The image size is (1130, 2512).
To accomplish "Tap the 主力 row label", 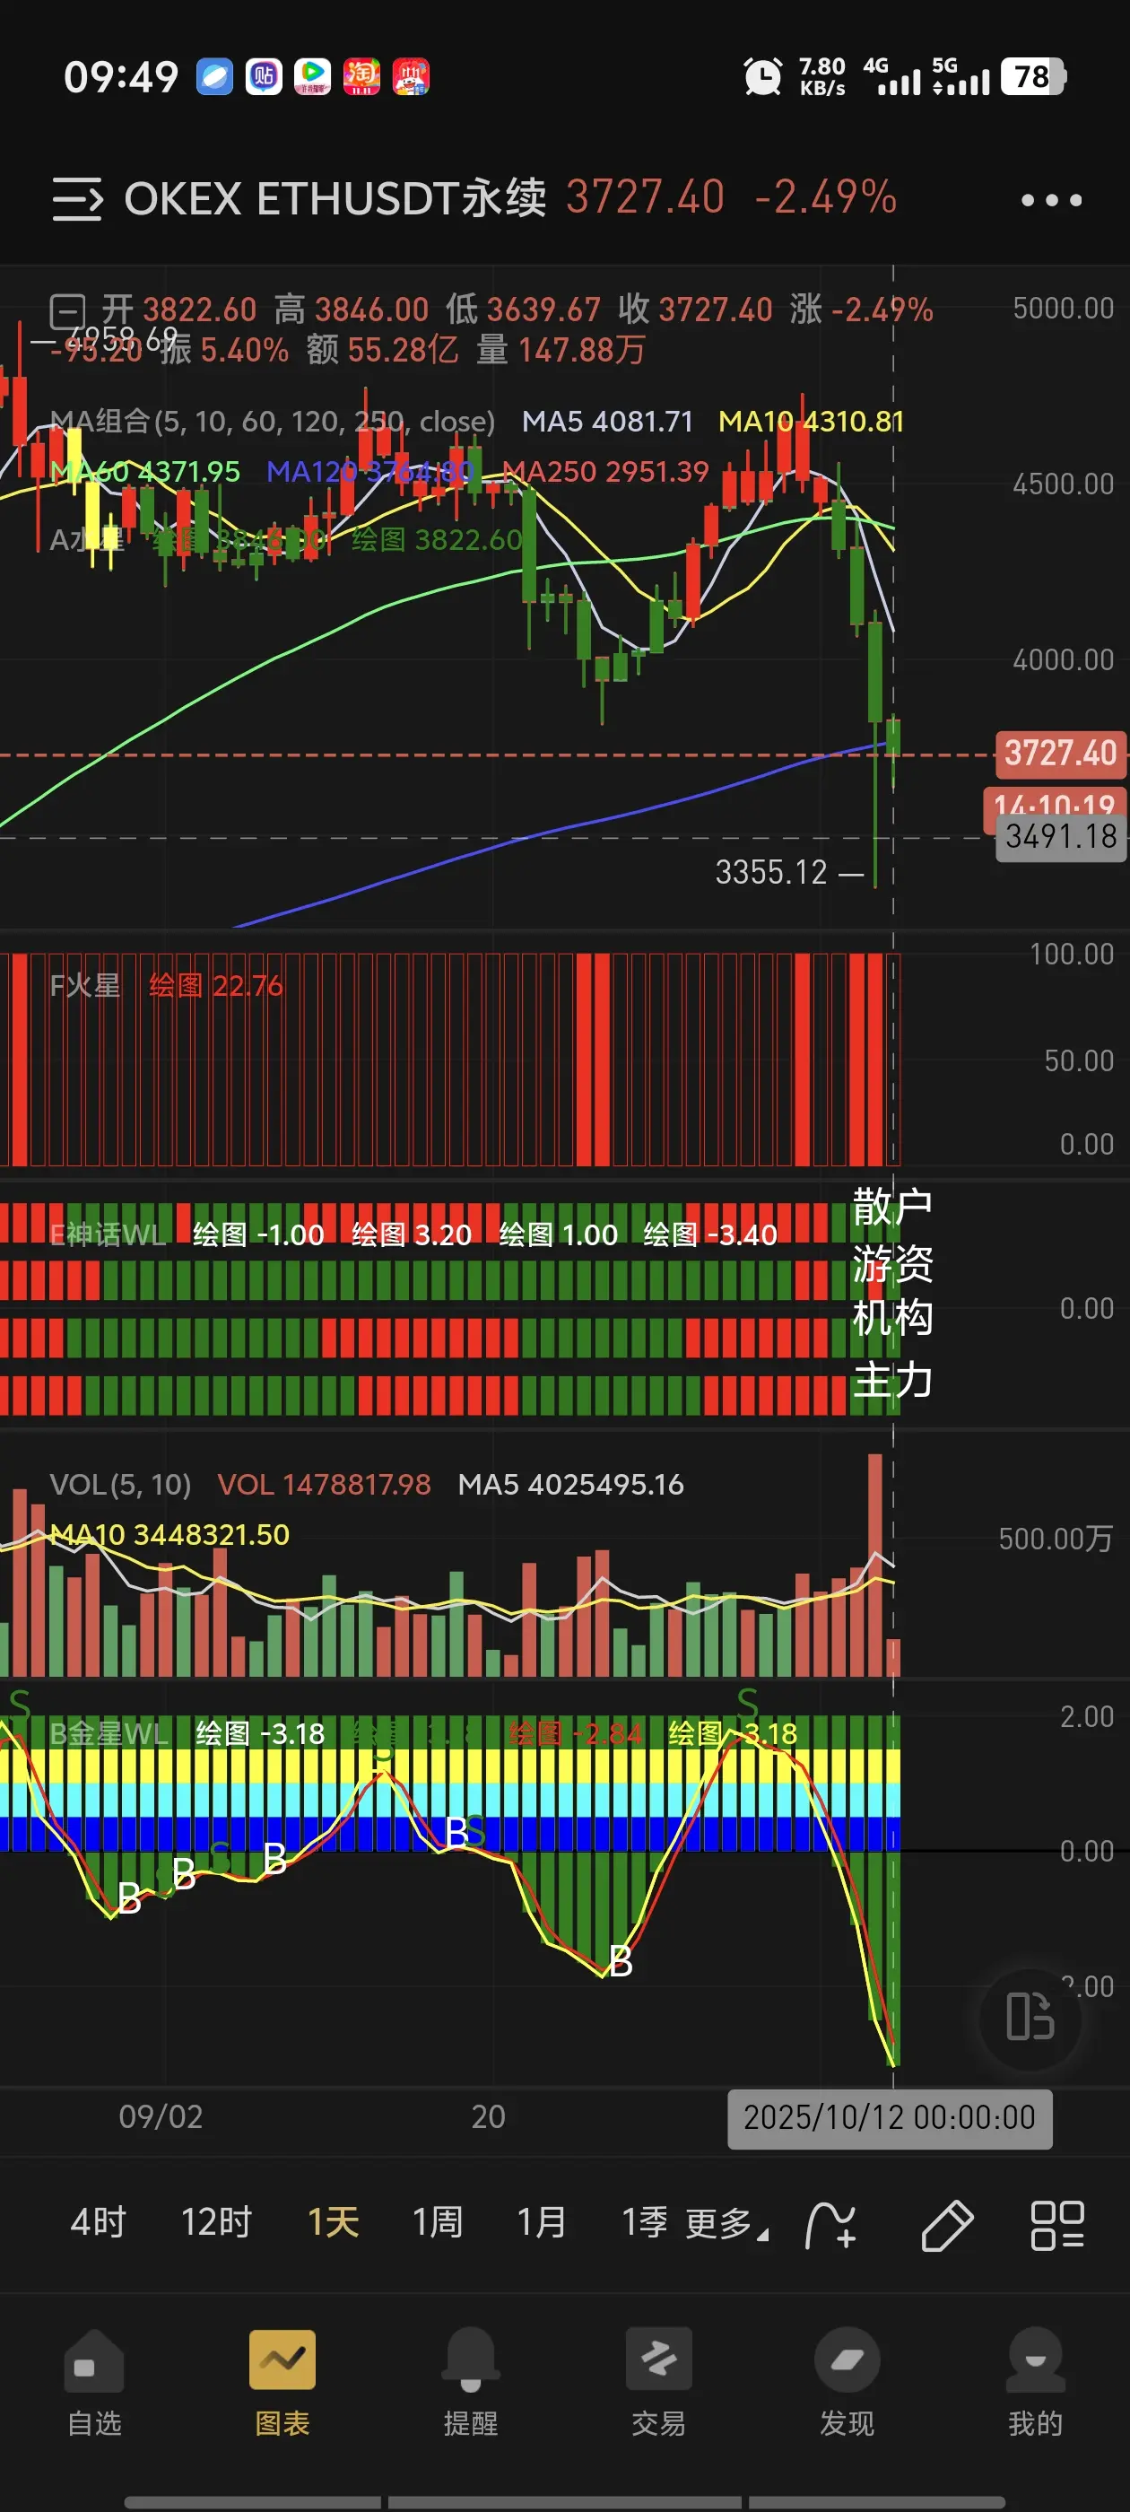I will (x=892, y=1380).
